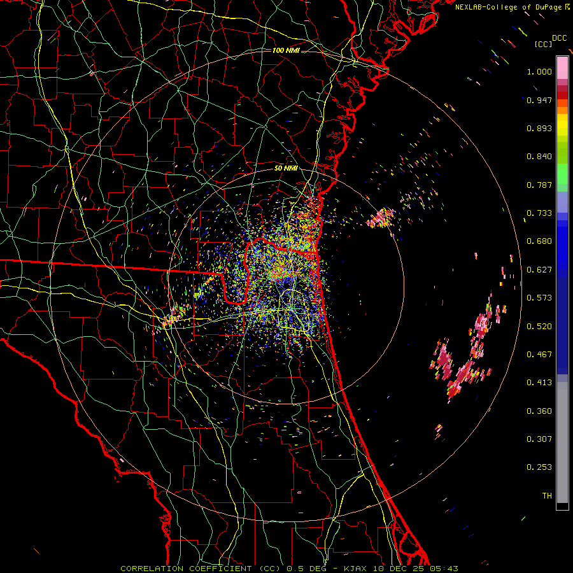Click the pink top of color bar
Image resolution: width=573 pixels, height=573 pixels.
coord(562,67)
